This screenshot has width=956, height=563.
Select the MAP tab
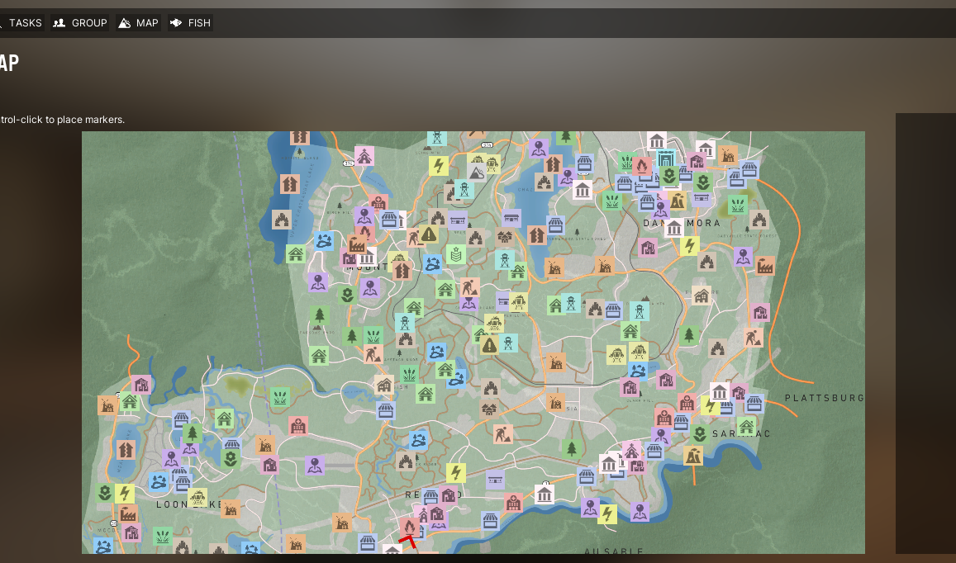pyautogui.click(x=138, y=23)
